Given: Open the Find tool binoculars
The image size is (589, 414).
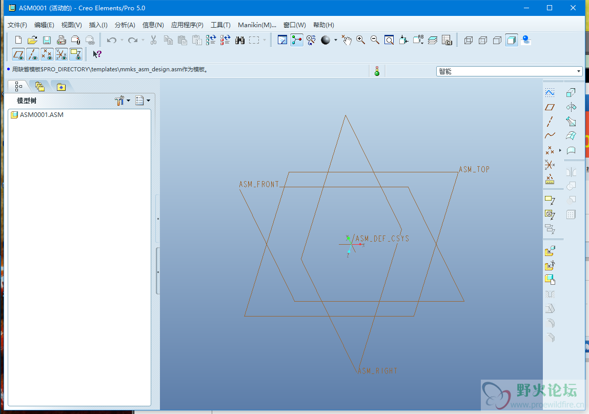Looking at the screenshot, I should point(240,40).
